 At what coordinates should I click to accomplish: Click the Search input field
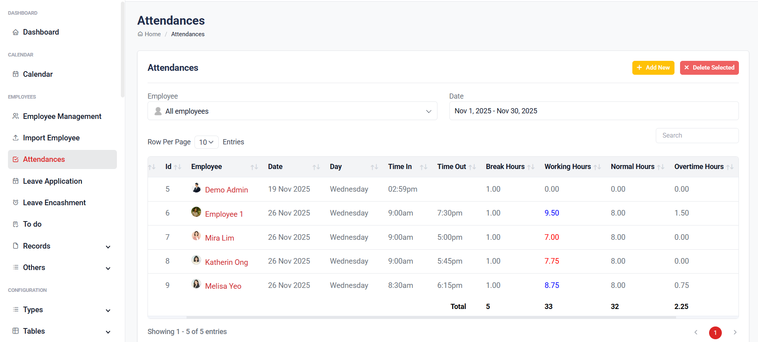pyautogui.click(x=697, y=136)
